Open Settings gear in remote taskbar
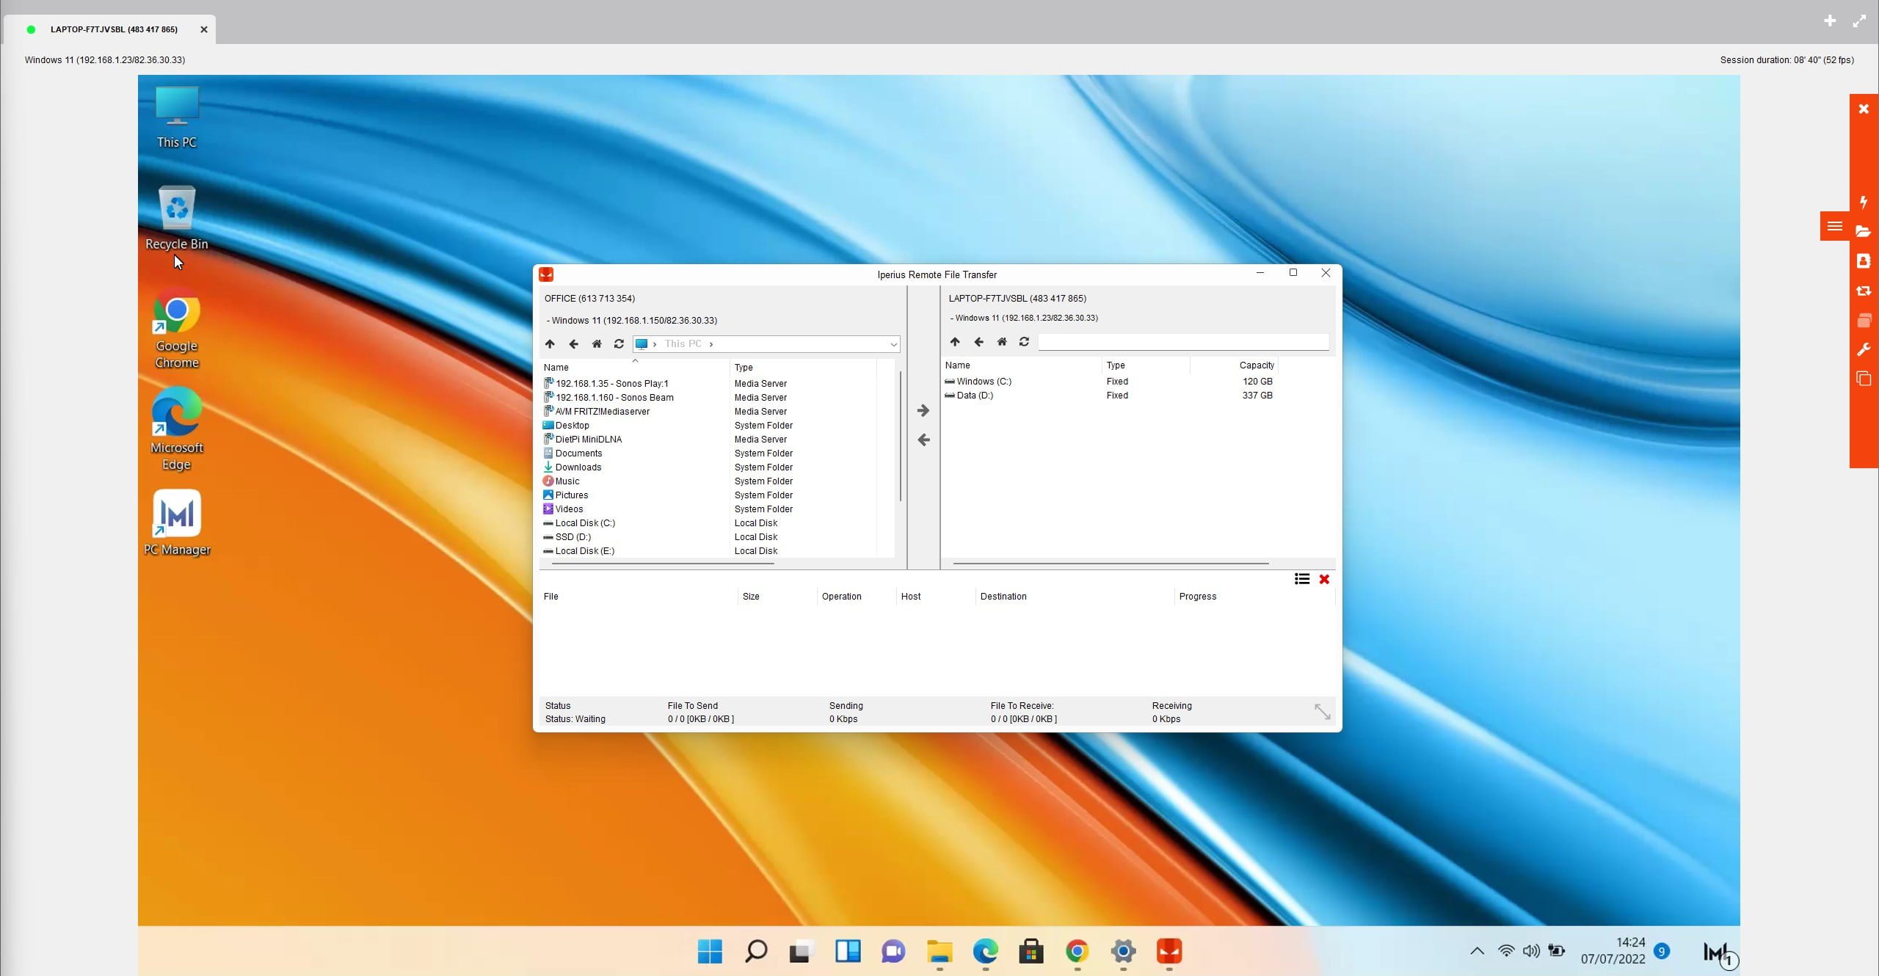The image size is (1879, 976). click(1122, 952)
